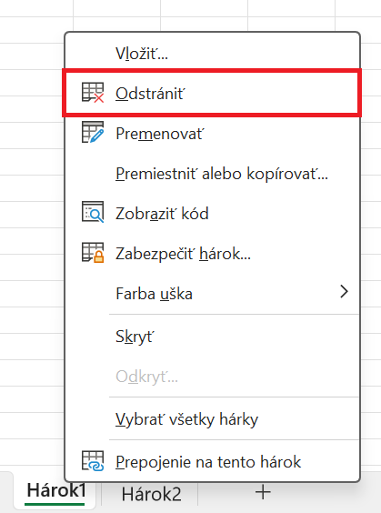The image size is (381, 513).
Task: Open Premiestniť alebo kopírovať... dialog
Action: click(x=213, y=174)
